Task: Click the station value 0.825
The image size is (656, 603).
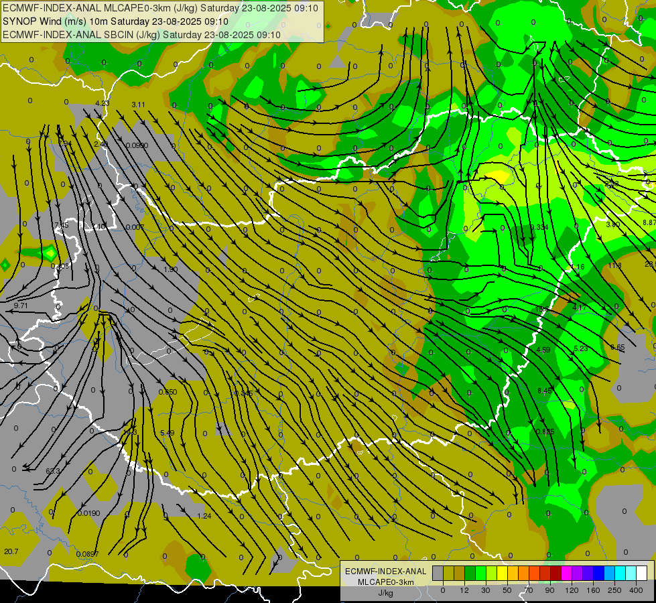Action: [x=545, y=431]
